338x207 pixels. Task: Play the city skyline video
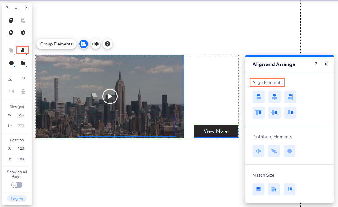coord(110,96)
